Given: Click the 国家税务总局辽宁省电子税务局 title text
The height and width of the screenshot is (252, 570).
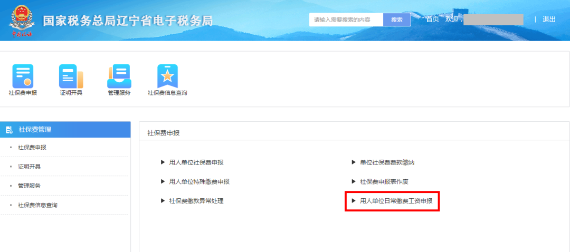Looking at the screenshot, I should 128,21.
